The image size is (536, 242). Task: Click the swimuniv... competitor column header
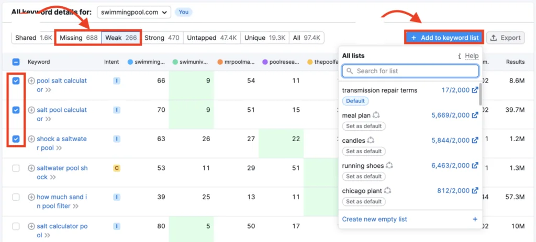pos(191,62)
